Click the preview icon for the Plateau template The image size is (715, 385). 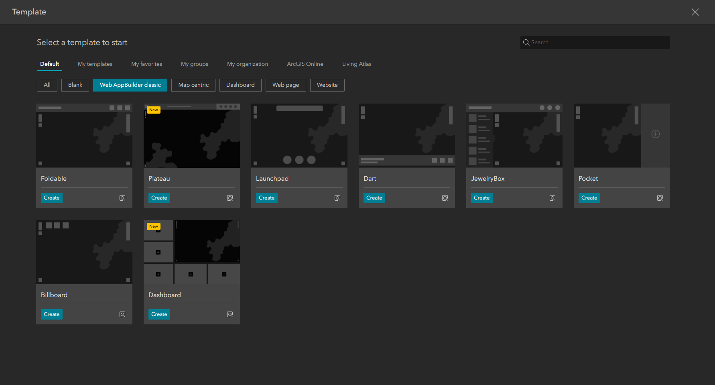pyautogui.click(x=230, y=198)
